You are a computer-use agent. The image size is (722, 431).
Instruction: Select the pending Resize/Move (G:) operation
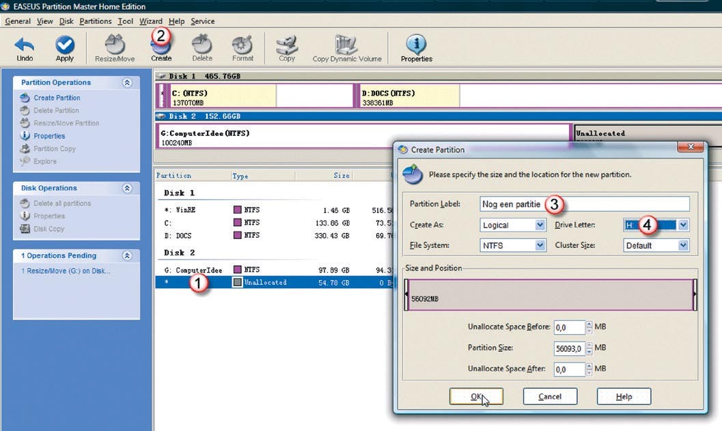pyautogui.click(x=66, y=270)
